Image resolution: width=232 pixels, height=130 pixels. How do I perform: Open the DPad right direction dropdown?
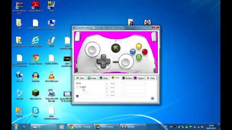[x=117, y=95]
